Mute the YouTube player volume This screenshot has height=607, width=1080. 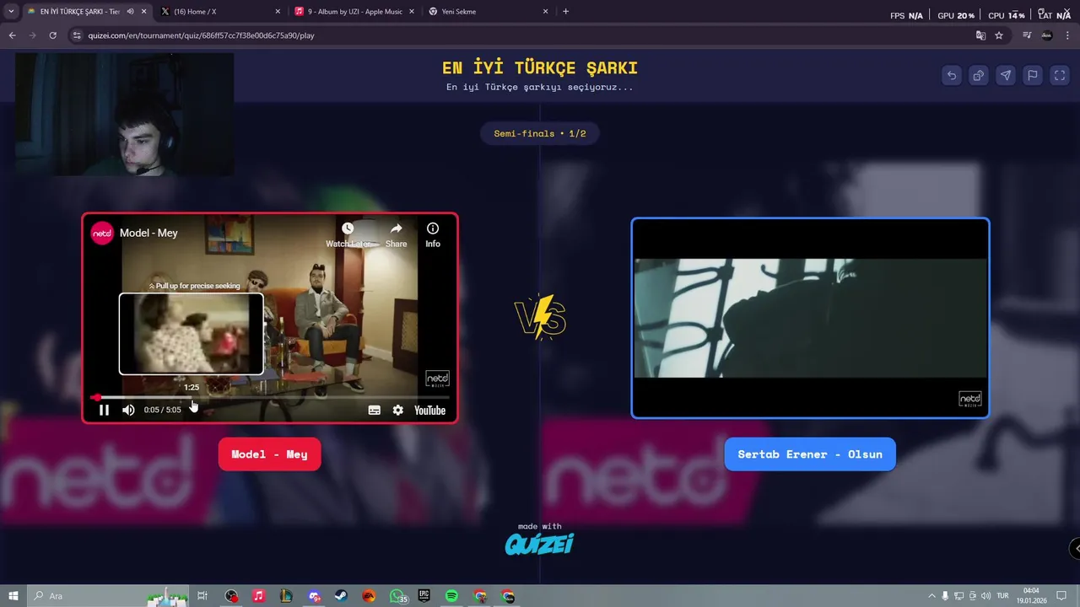click(x=128, y=410)
